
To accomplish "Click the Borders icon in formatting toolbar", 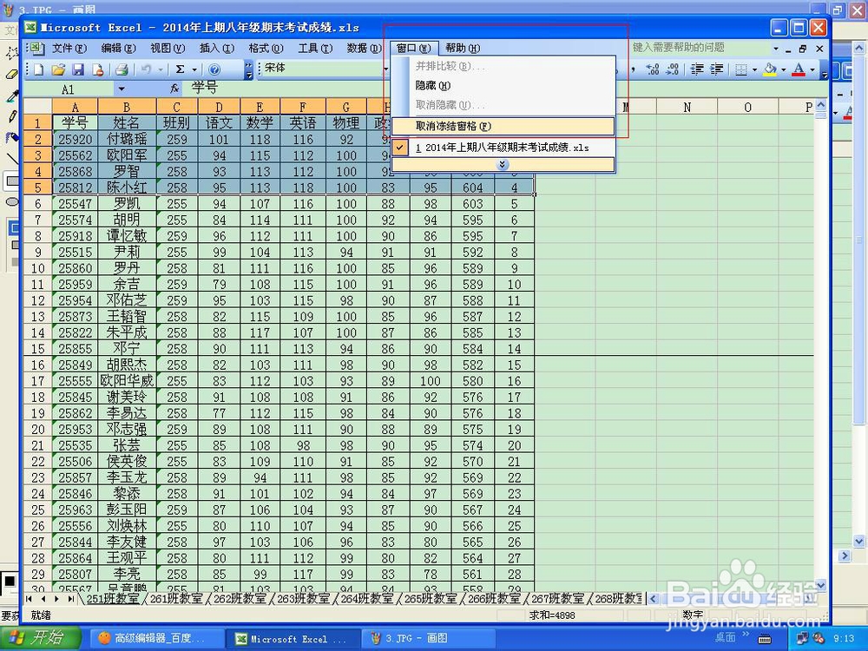I will (x=741, y=69).
